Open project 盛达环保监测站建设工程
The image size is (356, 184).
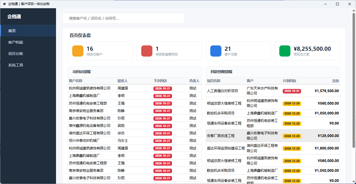[x=226, y=148]
